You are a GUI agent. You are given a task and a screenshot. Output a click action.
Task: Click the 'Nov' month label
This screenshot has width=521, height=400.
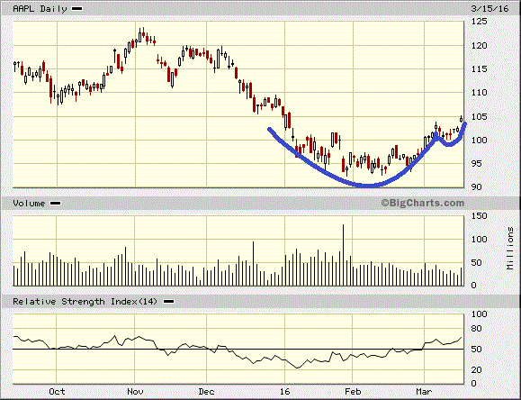(135, 391)
